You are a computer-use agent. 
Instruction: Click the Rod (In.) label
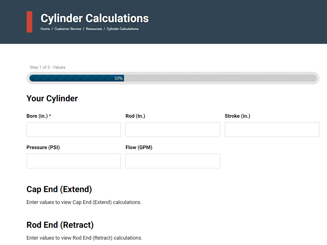click(135, 116)
